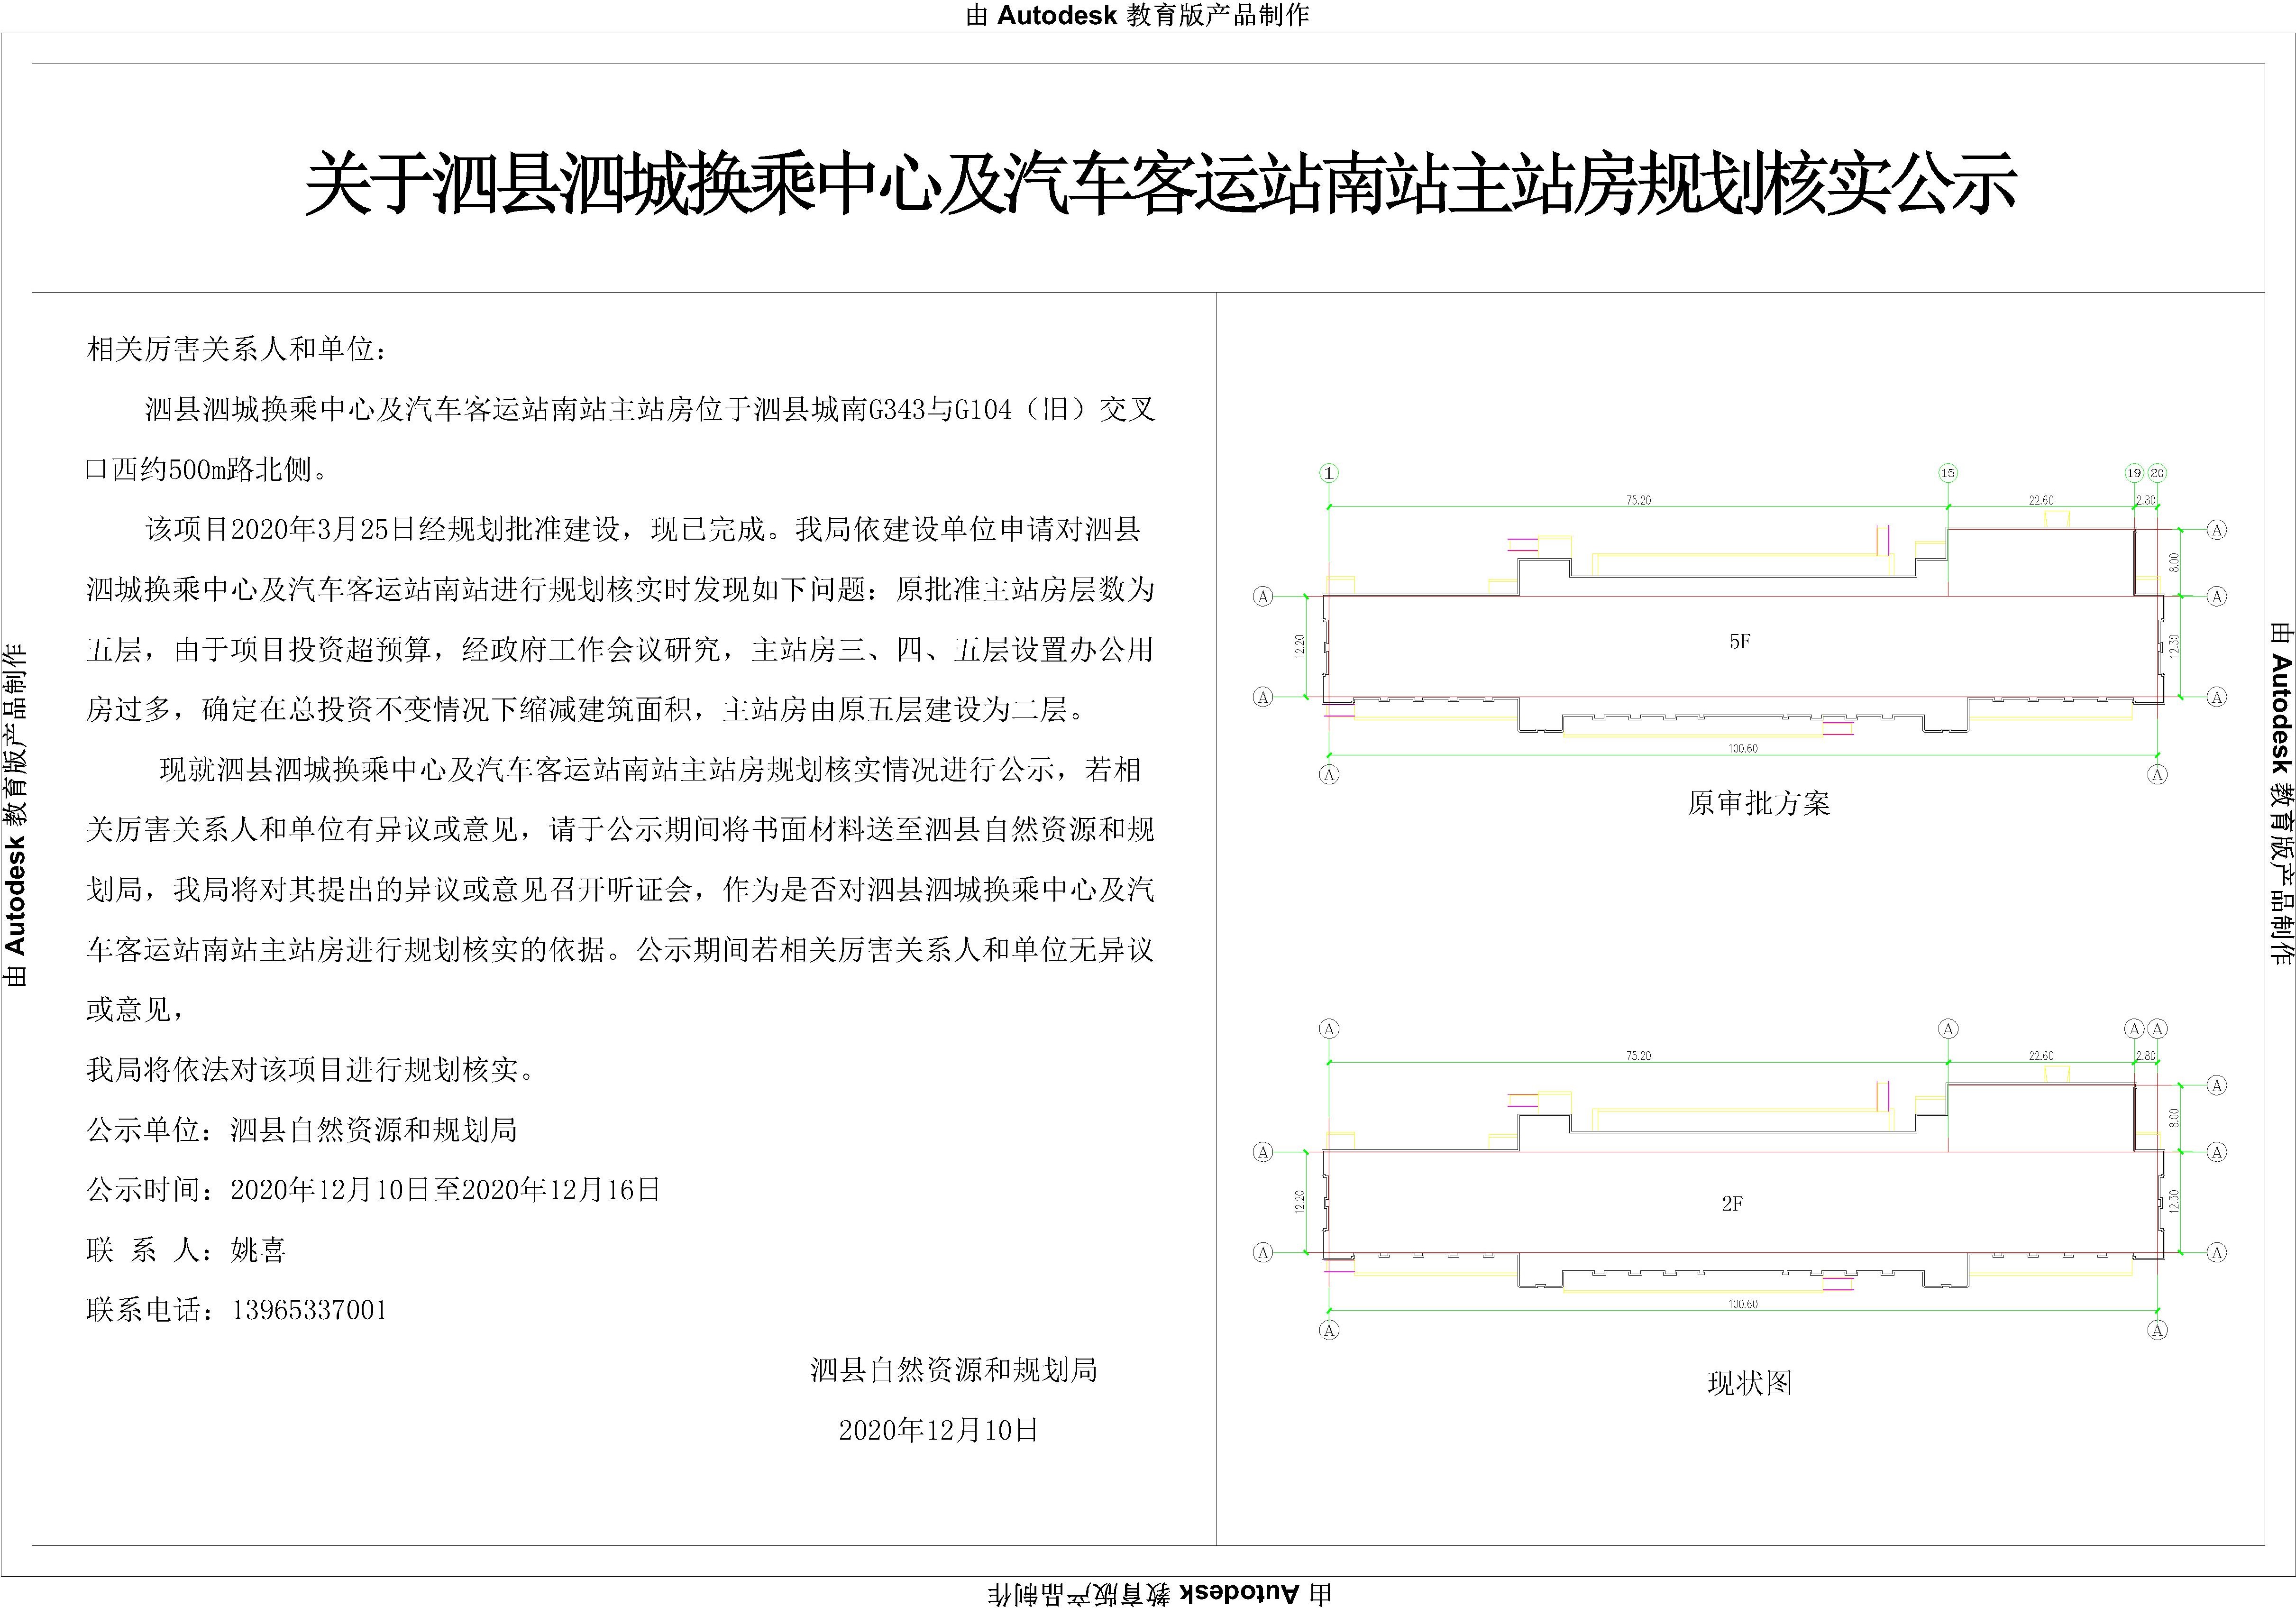
Task: Click the salutation line 相关厉害关系人和单位
Action: point(237,349)
